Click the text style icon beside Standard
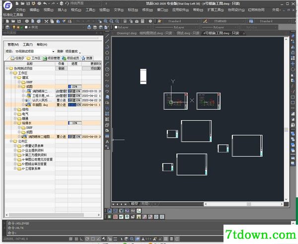The image size is (298, 244). point(159,21)
